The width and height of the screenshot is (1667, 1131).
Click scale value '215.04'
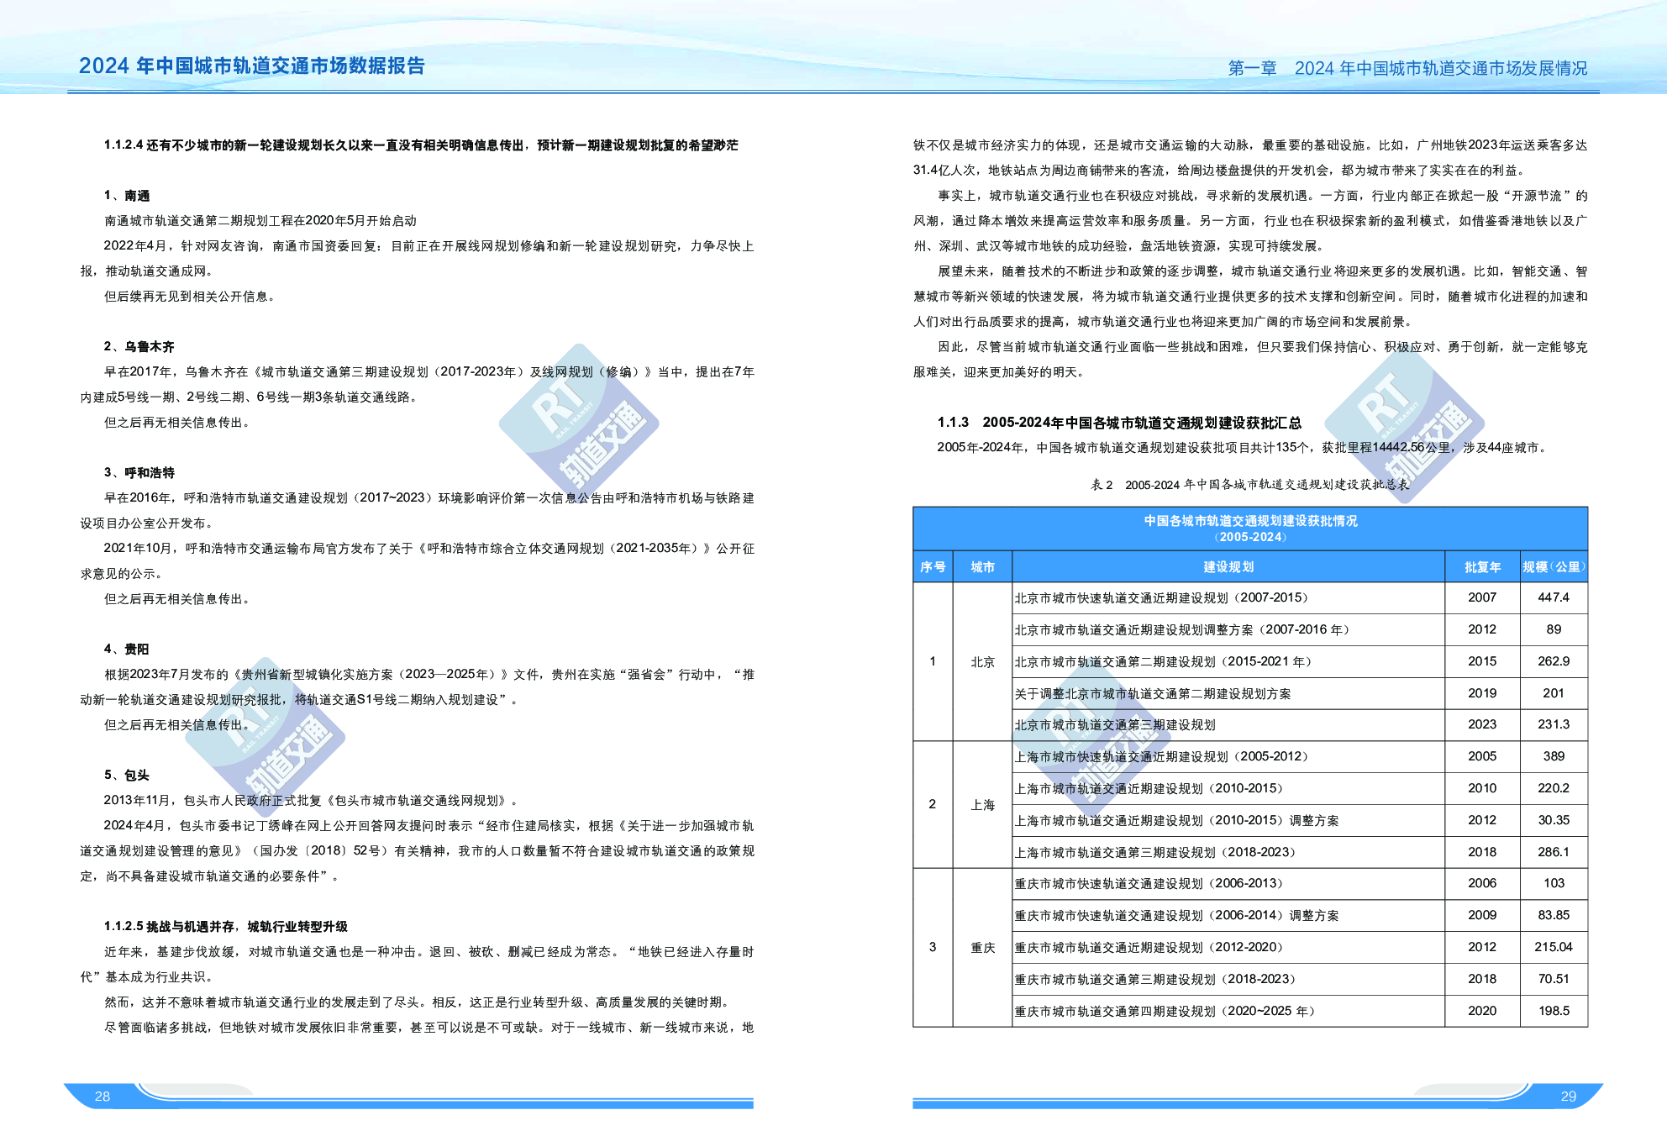[1554, 947]
